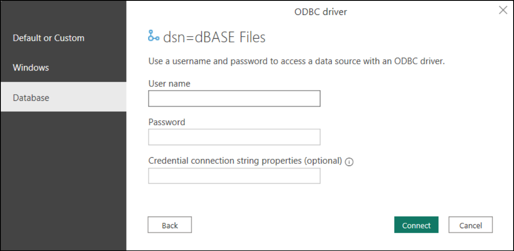
Task: Open the Database authentication tab
Action: [x=31, y=98]
